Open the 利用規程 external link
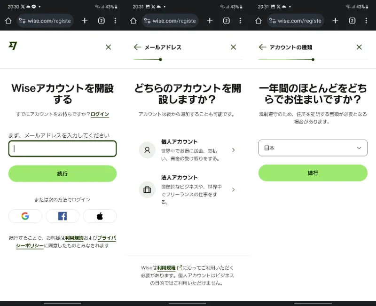 pyautogui.click(x=169, y=268)
